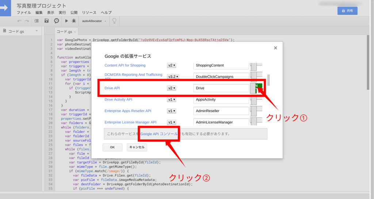Start debugging with the bug icon
The image size is (374, 199).
coord(74,21)
